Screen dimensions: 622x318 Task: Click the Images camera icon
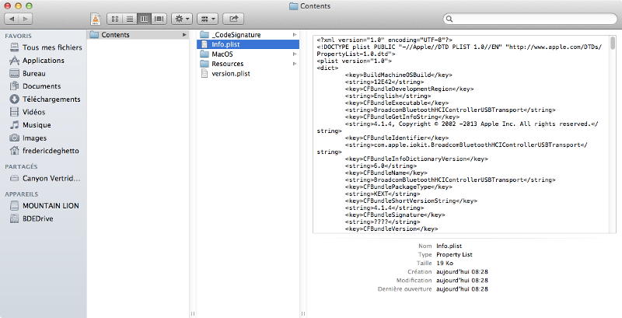pyautogui.click(x=14, y=138)
